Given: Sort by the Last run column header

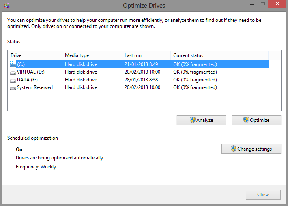Looking at the screenshot, I should point(146,55).
